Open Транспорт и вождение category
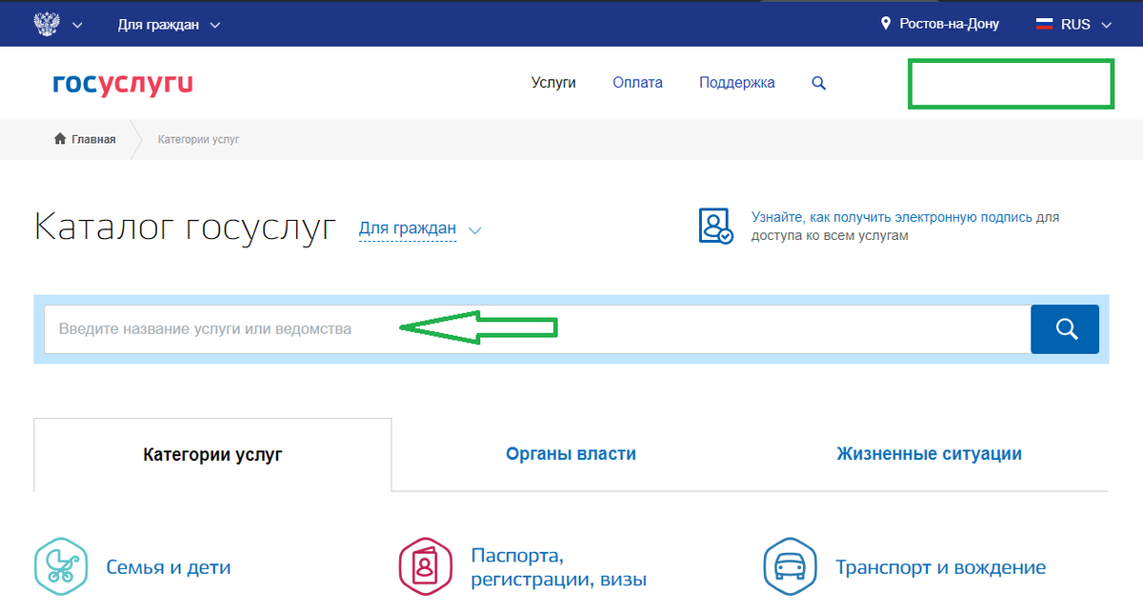Viewport: 1143px width, 613px height. tap(940, 567)
